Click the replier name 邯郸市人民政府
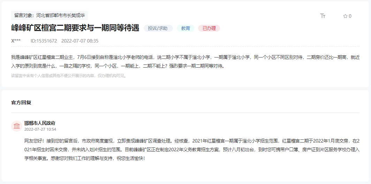 [x=40, y=123]
